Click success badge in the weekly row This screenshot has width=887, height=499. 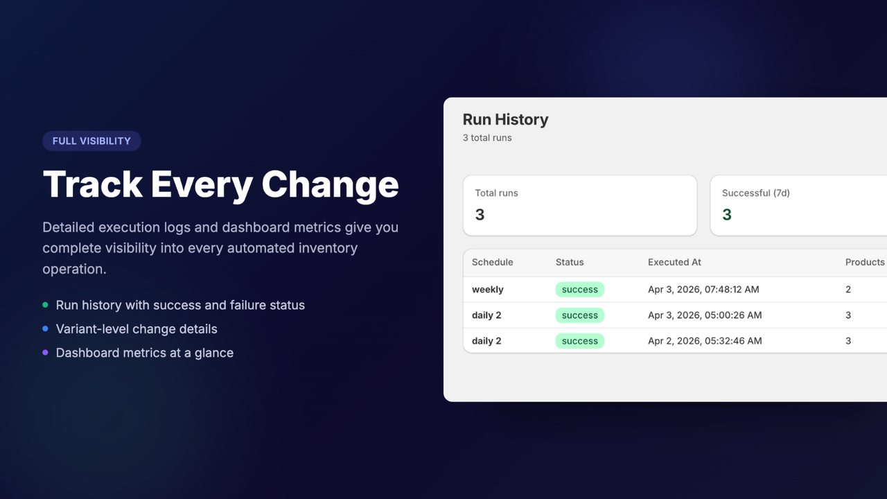(580, 290)
